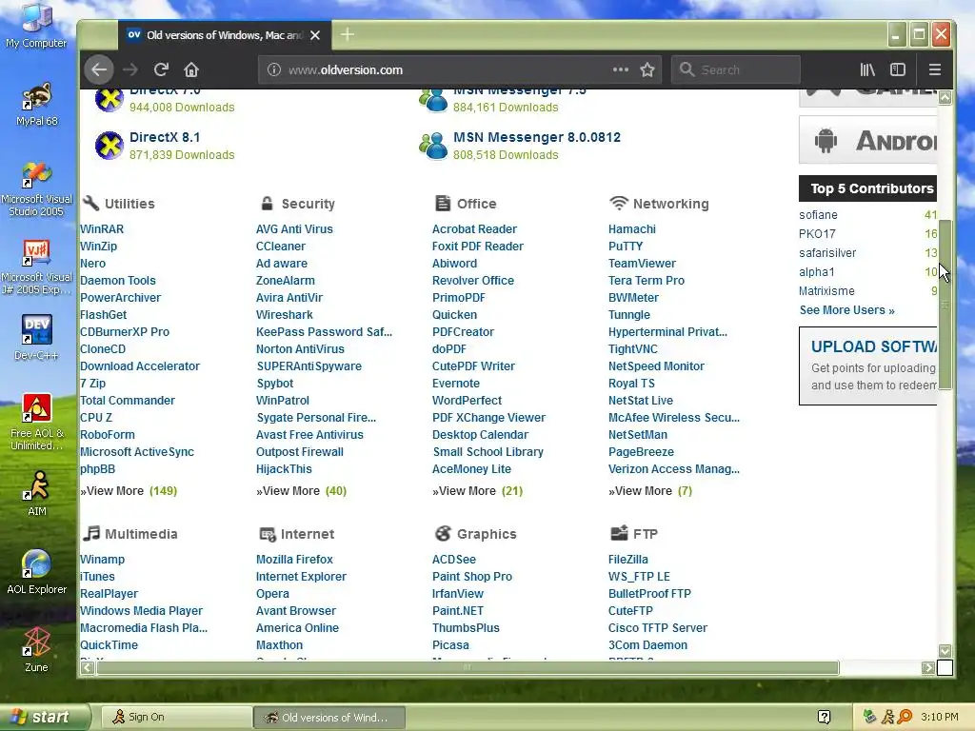Open Free AOL & Unlimited desktop icon
Viewport: 975px width, 731px height.
coord(37,422)
